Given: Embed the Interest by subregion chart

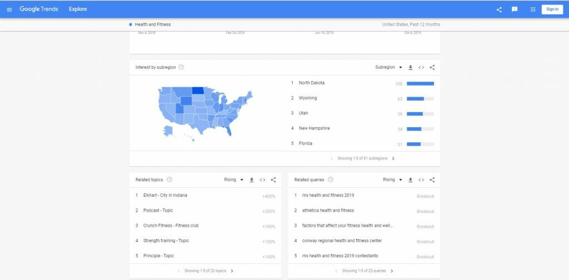Looking at the screenshot, I should click(421, 67).
